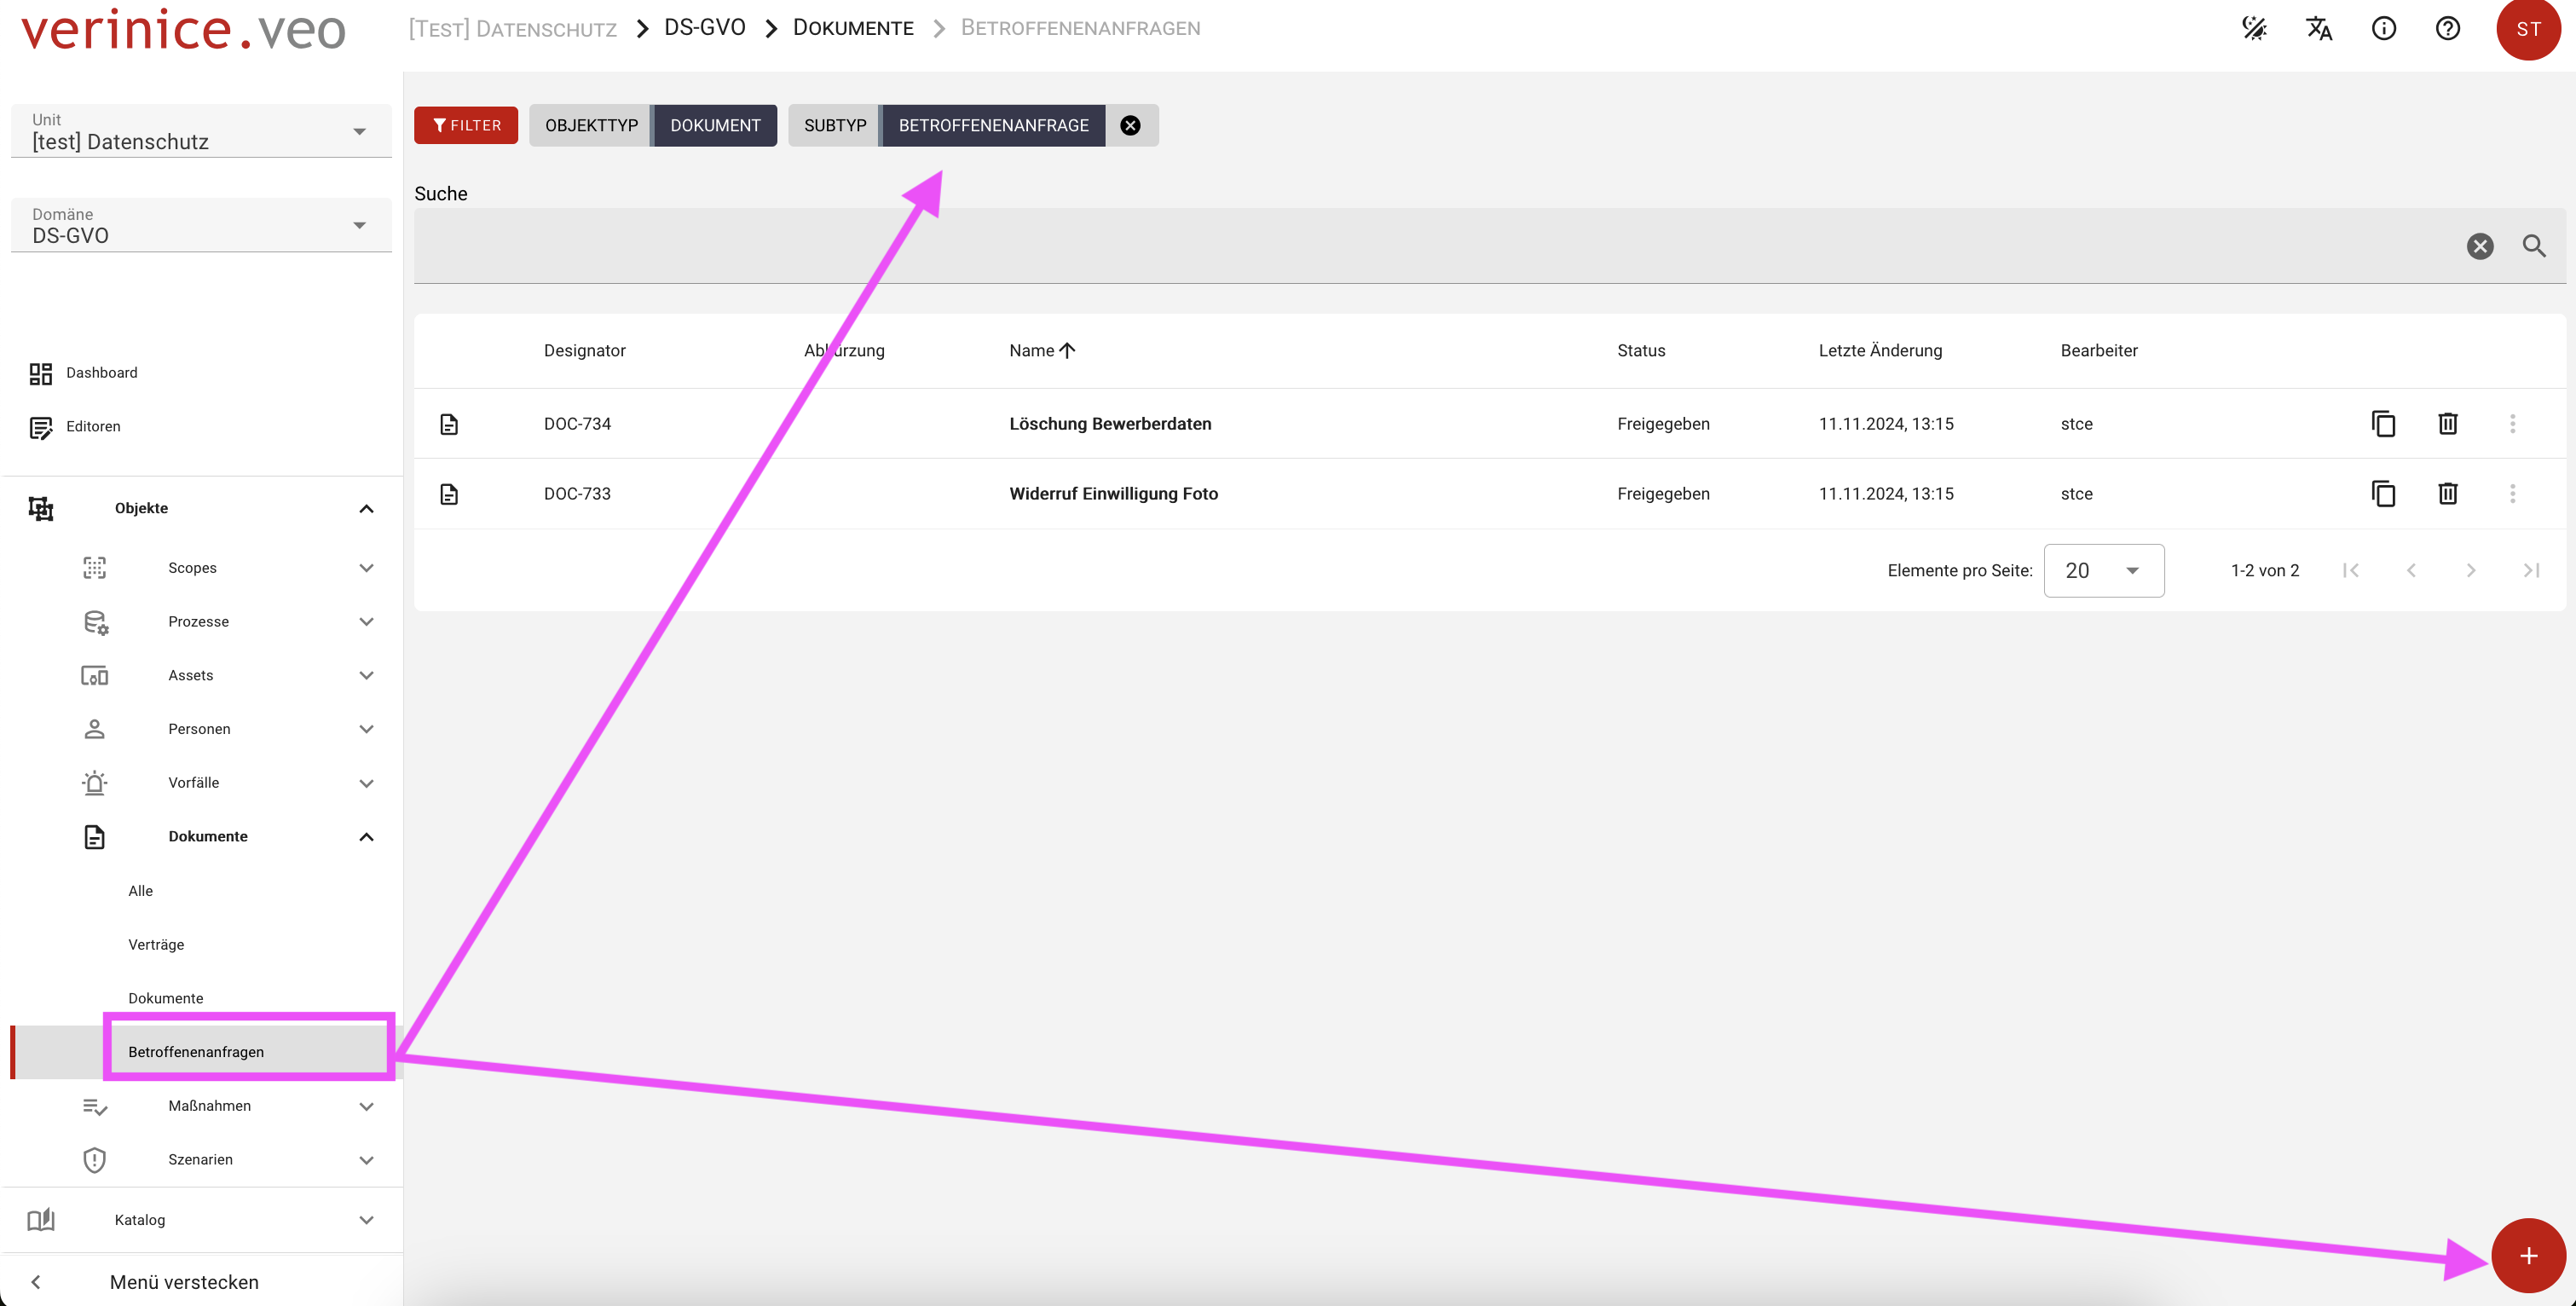Click the DS-GVO breadcrumb link
Viewport: 2576px width, 1306px height.
(x=705, y=28)
